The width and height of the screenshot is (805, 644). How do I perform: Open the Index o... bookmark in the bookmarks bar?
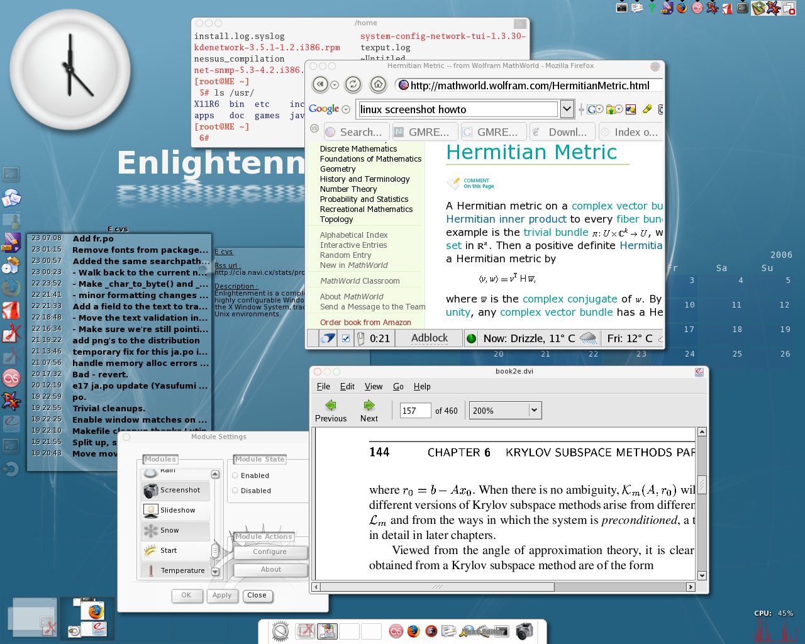(630, 132)
